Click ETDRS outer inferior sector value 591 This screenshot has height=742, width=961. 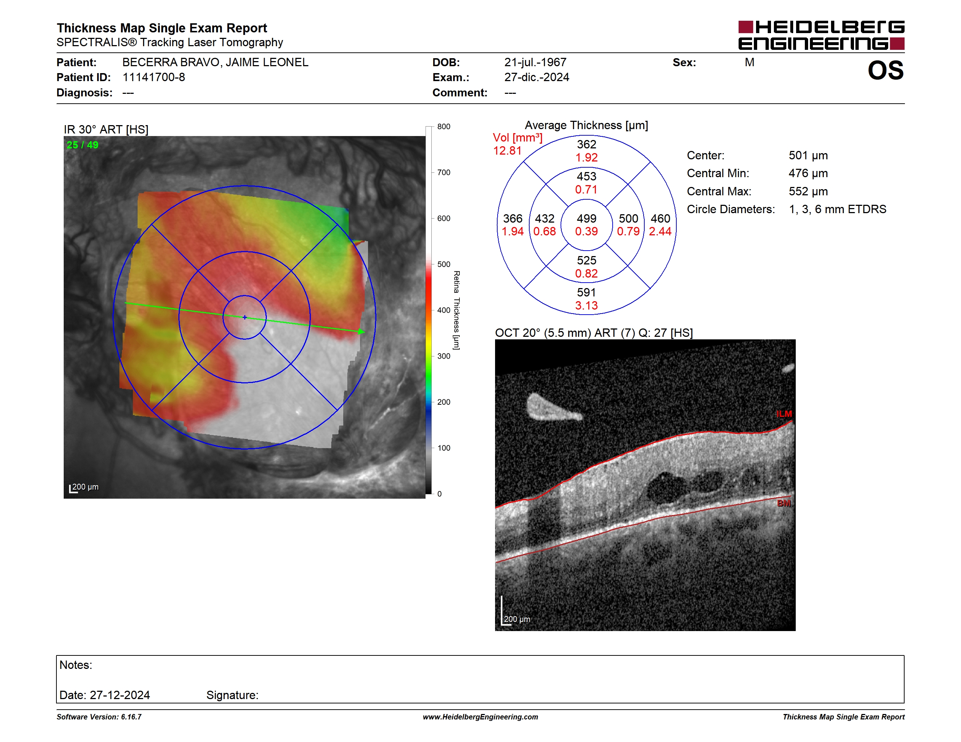(x=586, y=292)
